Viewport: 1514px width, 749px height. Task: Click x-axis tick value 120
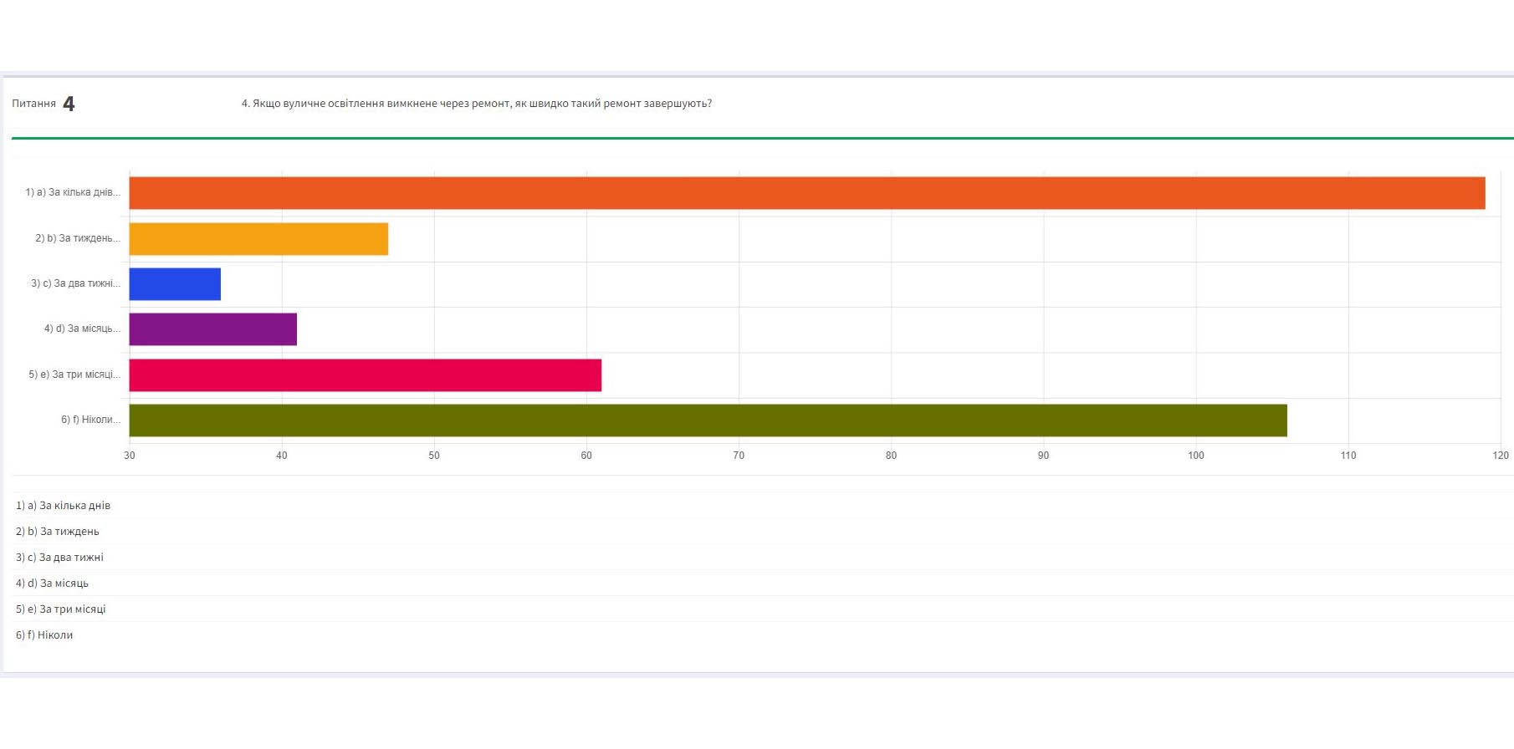click(x=1501, y=456)
